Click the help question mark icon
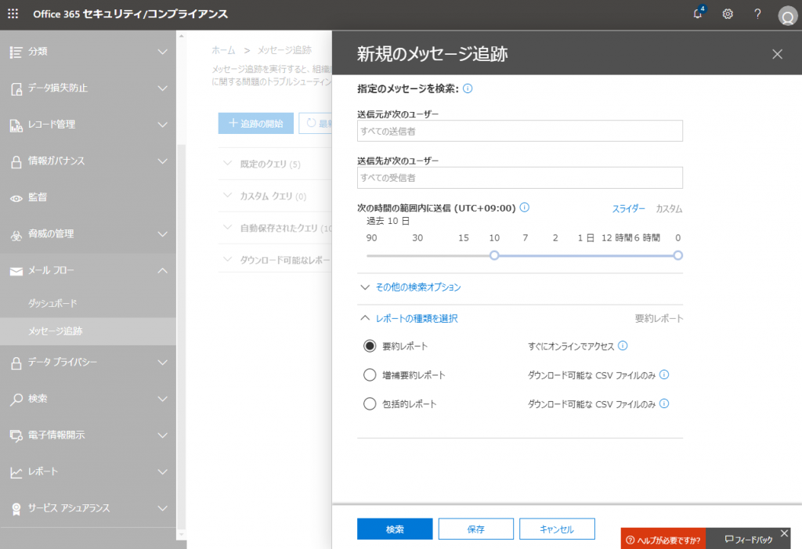This screenshot has width=802, height=549. click(757, 14)
